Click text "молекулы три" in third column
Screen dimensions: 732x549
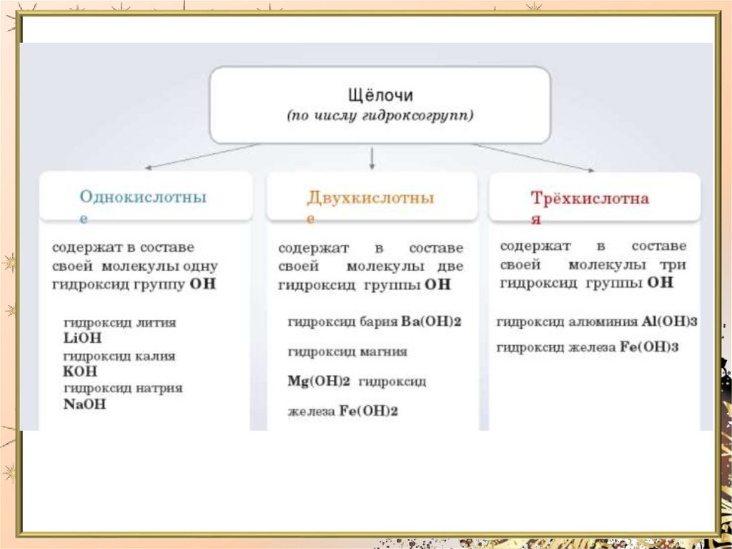point(627,265)
